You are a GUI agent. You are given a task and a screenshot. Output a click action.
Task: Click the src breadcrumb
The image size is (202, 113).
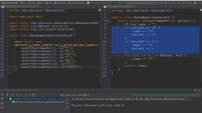[23, 3]
